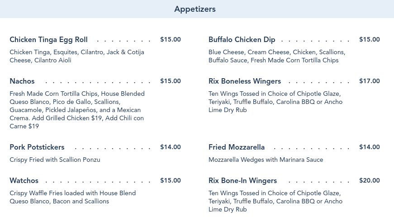Click the Esquites, Cilantro egg roll description
Viewport: 394px width, 221px height.
coord(77,56)
